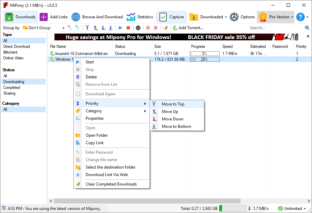Image resolution: width=312 pixels, height=213 pixels.
Task: Open Browse And Download globe icon
Action: (75, 17)
